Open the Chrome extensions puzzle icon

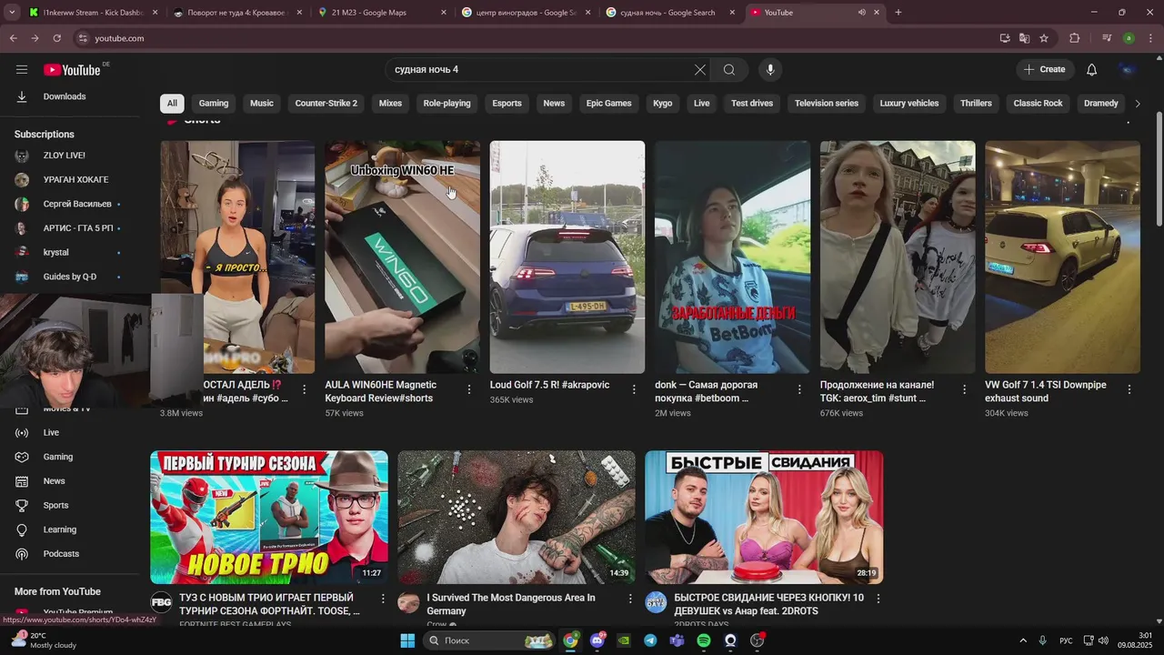click(1074, 38)
